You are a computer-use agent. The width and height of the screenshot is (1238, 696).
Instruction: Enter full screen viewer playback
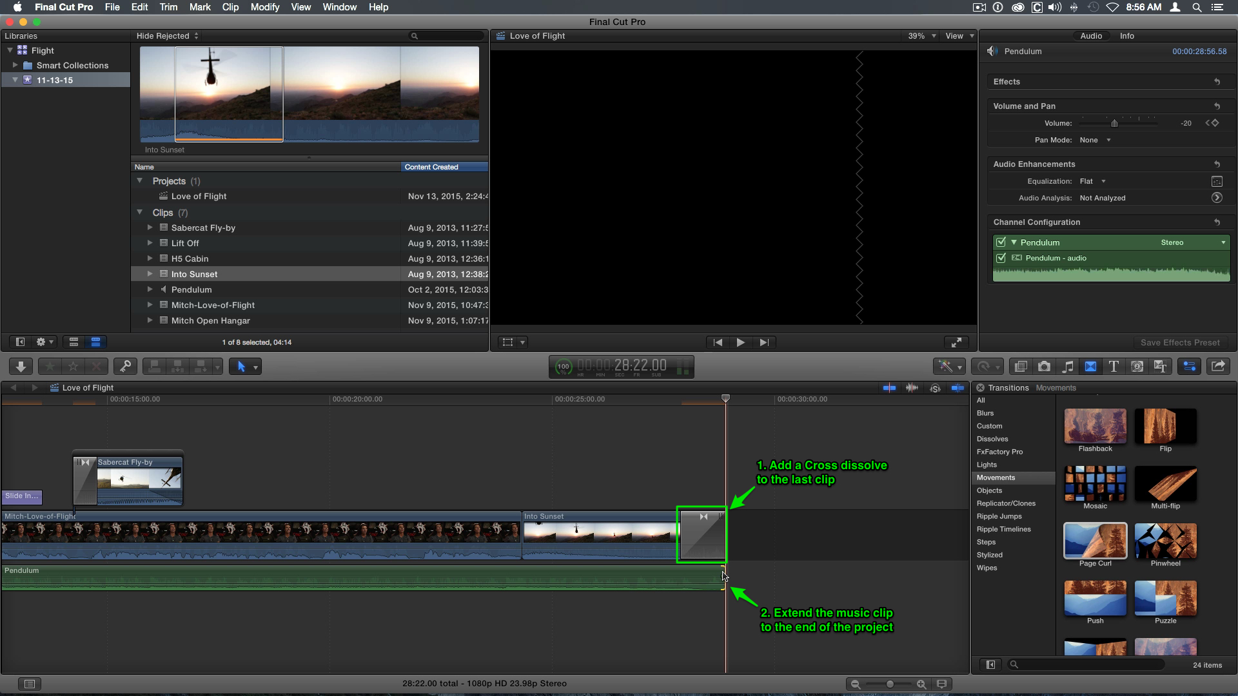click(x=957, y=343)
